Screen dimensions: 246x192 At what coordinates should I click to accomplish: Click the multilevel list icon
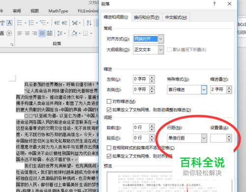point(43,23)
